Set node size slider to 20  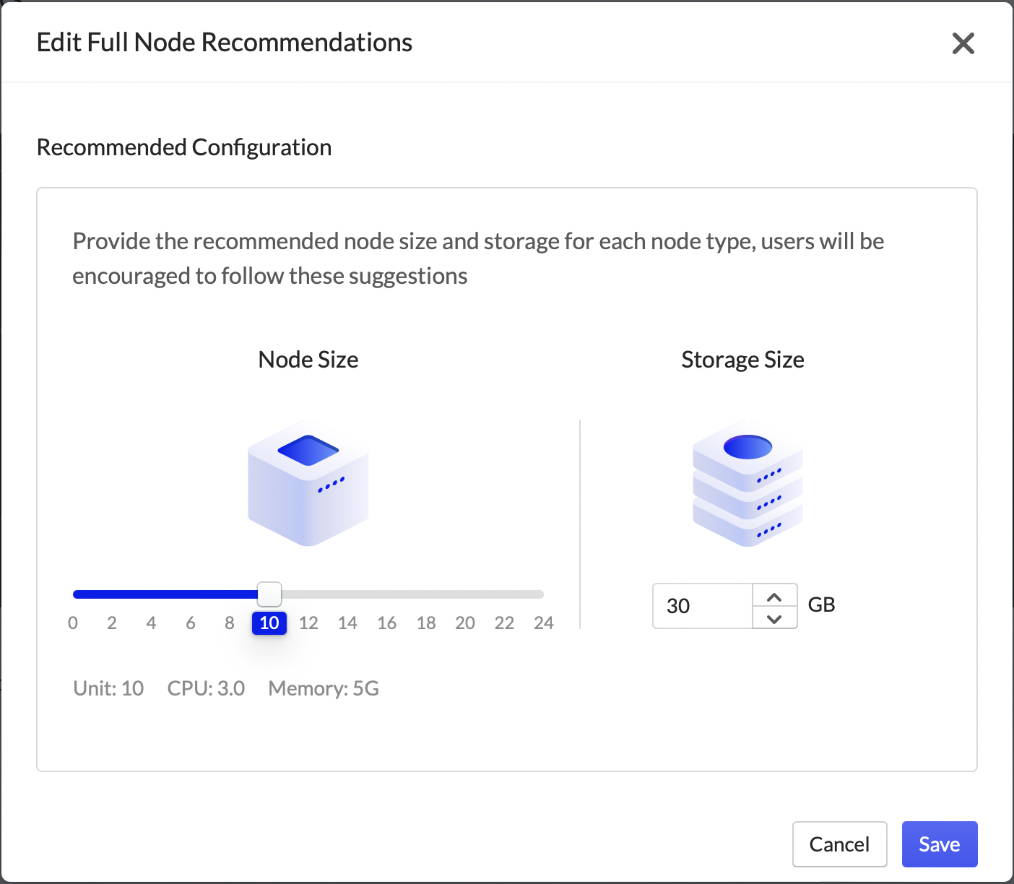(465, 623)
